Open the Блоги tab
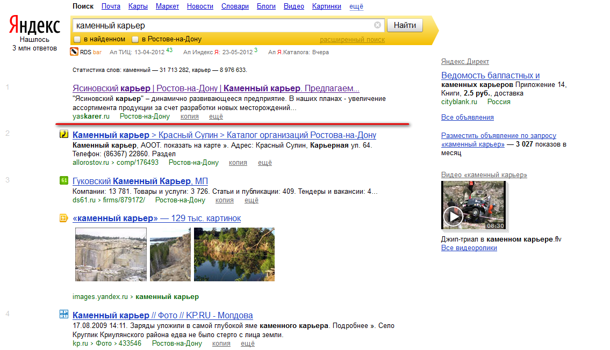This screenshot has width=610, height=350. pyautogui.click(x=266, y=6)
